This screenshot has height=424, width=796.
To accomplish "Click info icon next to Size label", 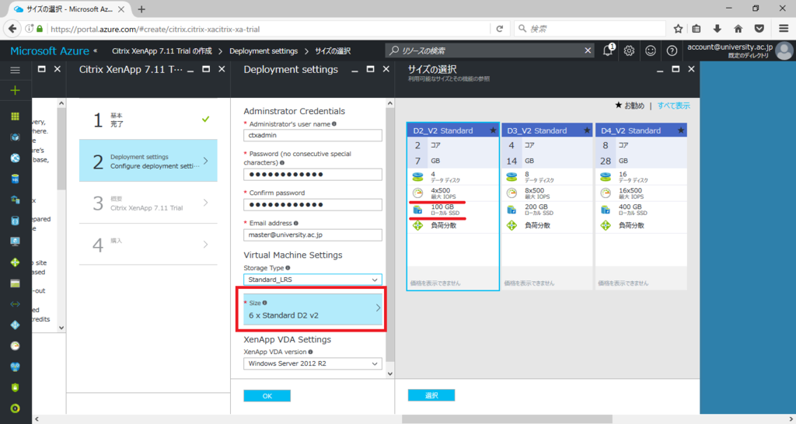I will 264,303.
